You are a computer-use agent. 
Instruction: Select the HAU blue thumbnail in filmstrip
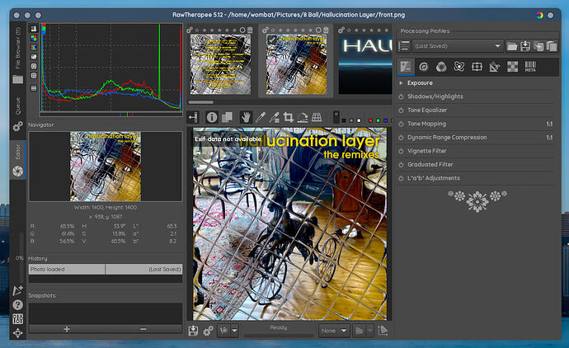click(365, 64)
